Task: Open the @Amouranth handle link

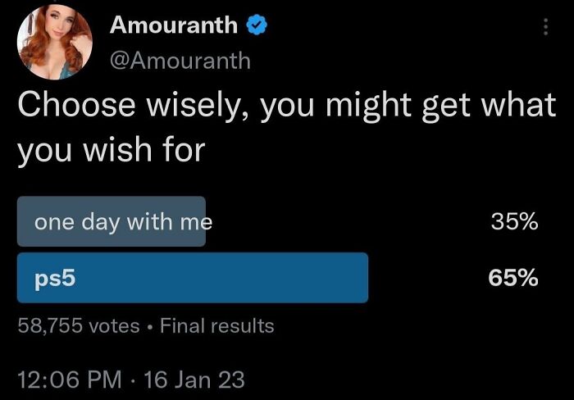Action: point(180,61)
